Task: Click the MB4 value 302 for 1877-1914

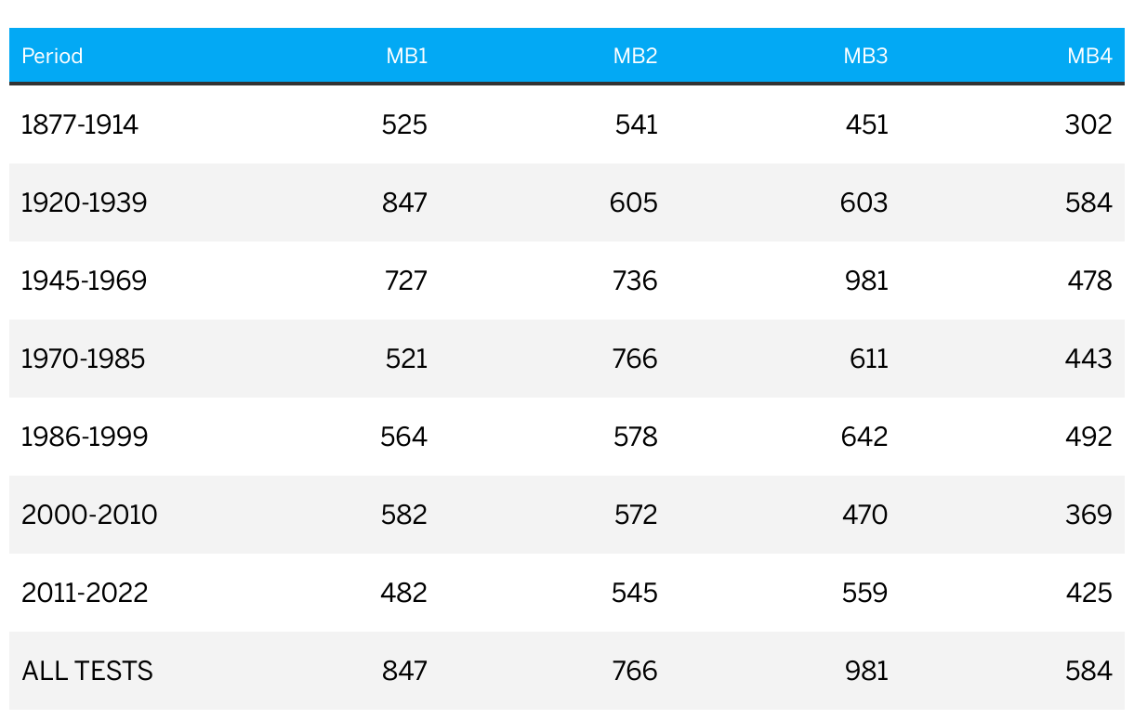Action: pyautogui.click(x=1088, y=124)
